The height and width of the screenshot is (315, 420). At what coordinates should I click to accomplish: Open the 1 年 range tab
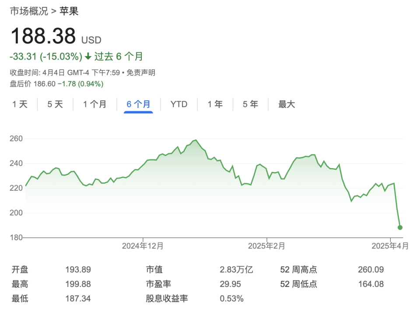pos(215,104)
